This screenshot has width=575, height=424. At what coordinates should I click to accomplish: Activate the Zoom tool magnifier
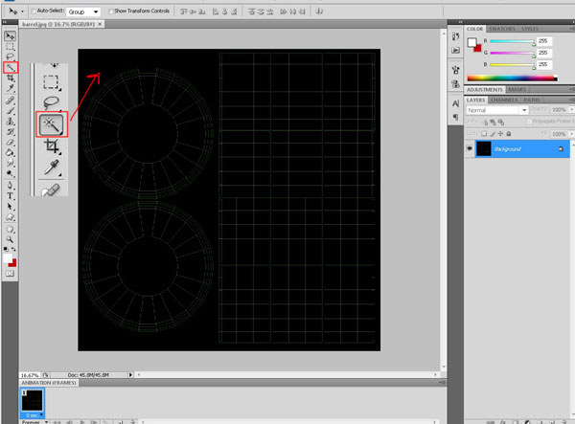click(x=11, y=238)
